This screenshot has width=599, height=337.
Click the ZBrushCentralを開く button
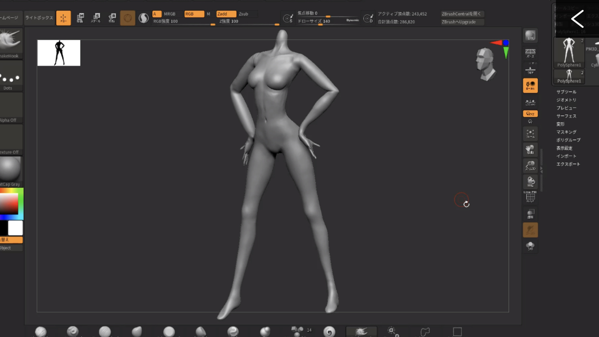[x=462, y=14]
